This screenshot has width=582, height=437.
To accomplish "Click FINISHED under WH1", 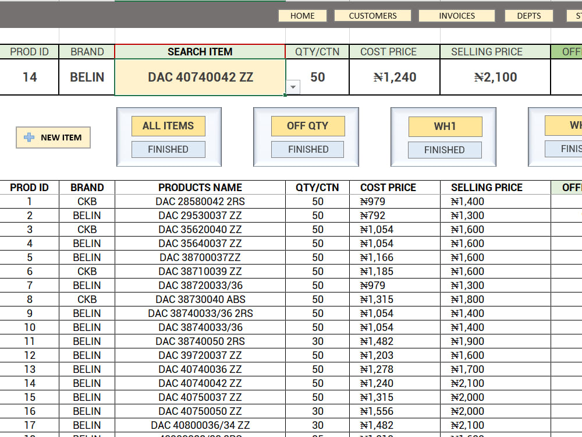I will pos(445,150).
